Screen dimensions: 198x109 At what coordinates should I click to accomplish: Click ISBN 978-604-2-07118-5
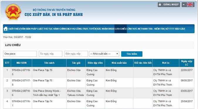(21, 72)
